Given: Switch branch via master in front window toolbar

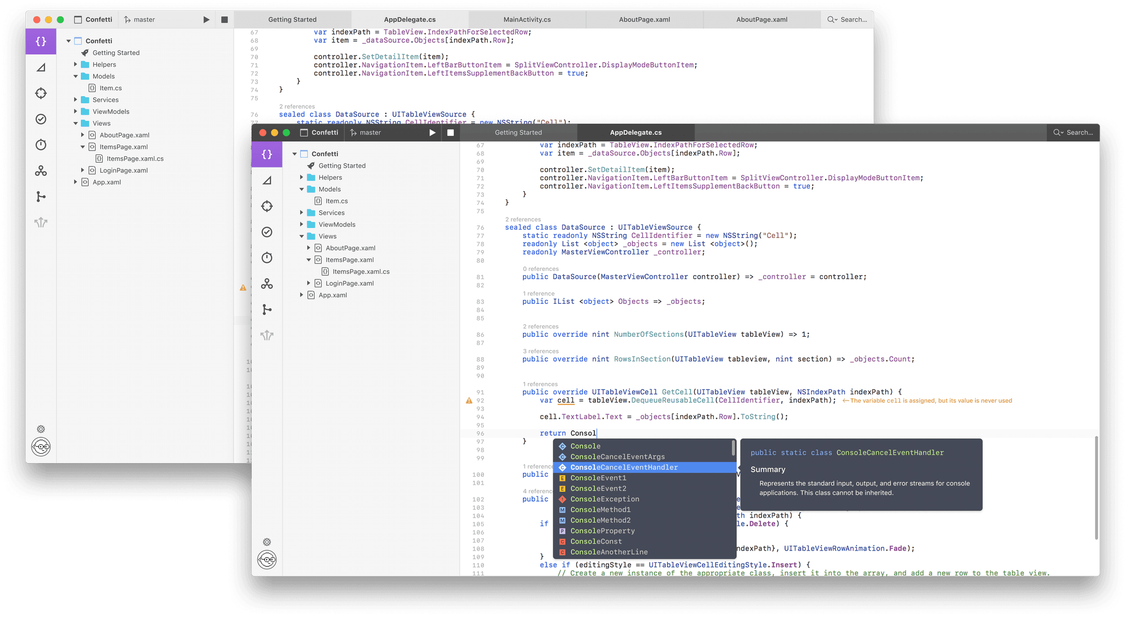Looking at the screenshot, I should 366,132.
